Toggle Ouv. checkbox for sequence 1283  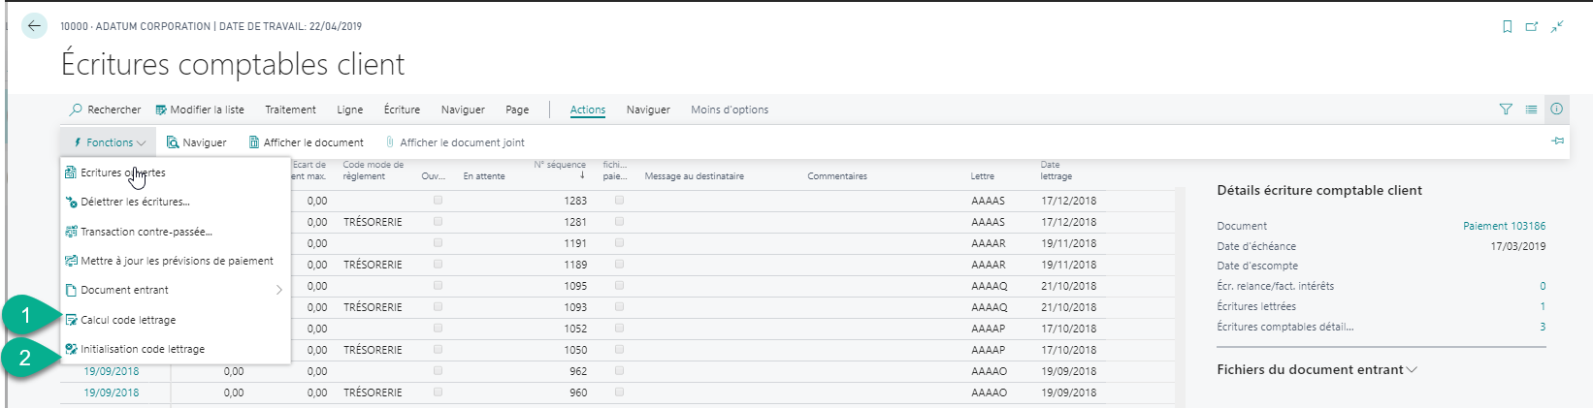pos(438,201)
